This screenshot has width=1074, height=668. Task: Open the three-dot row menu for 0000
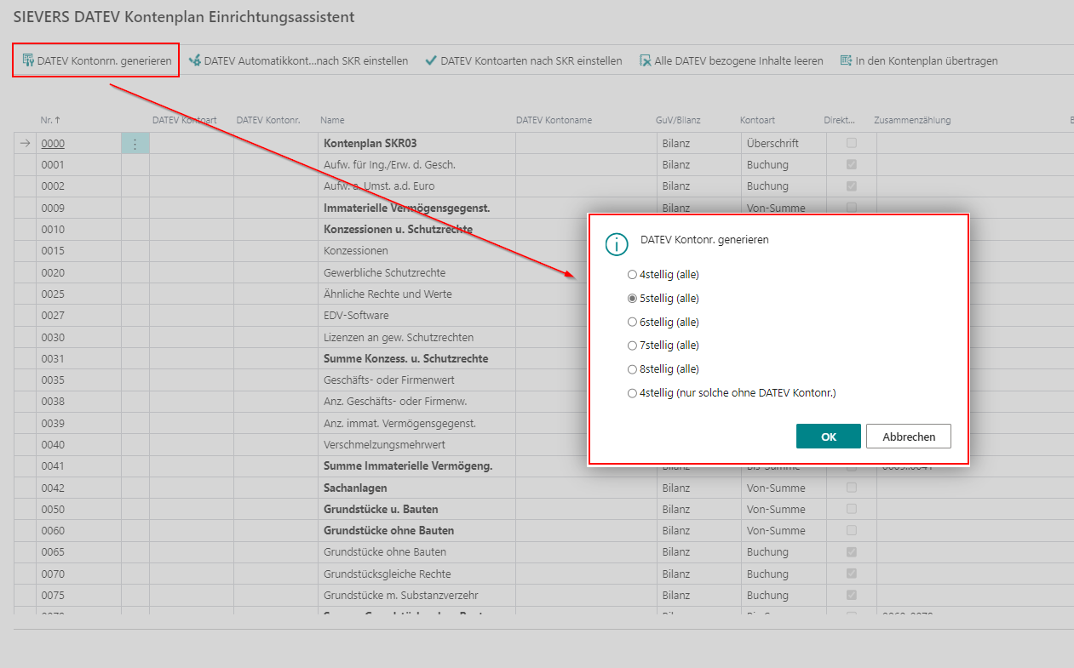click(x=135, y=144)
